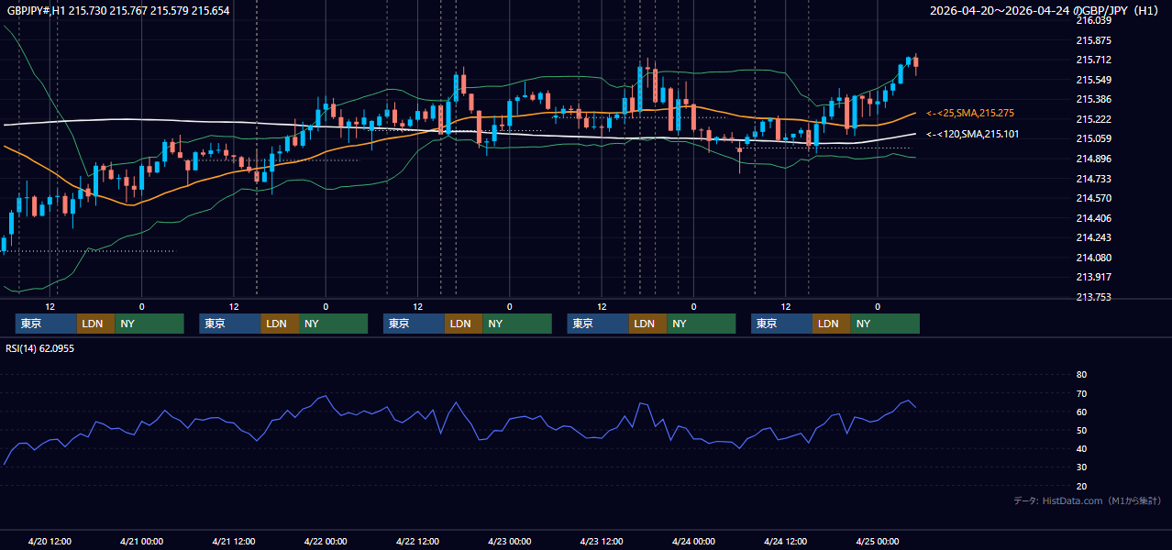
Task: Click the 215.549 price axis label
Action: point(1093,80)
